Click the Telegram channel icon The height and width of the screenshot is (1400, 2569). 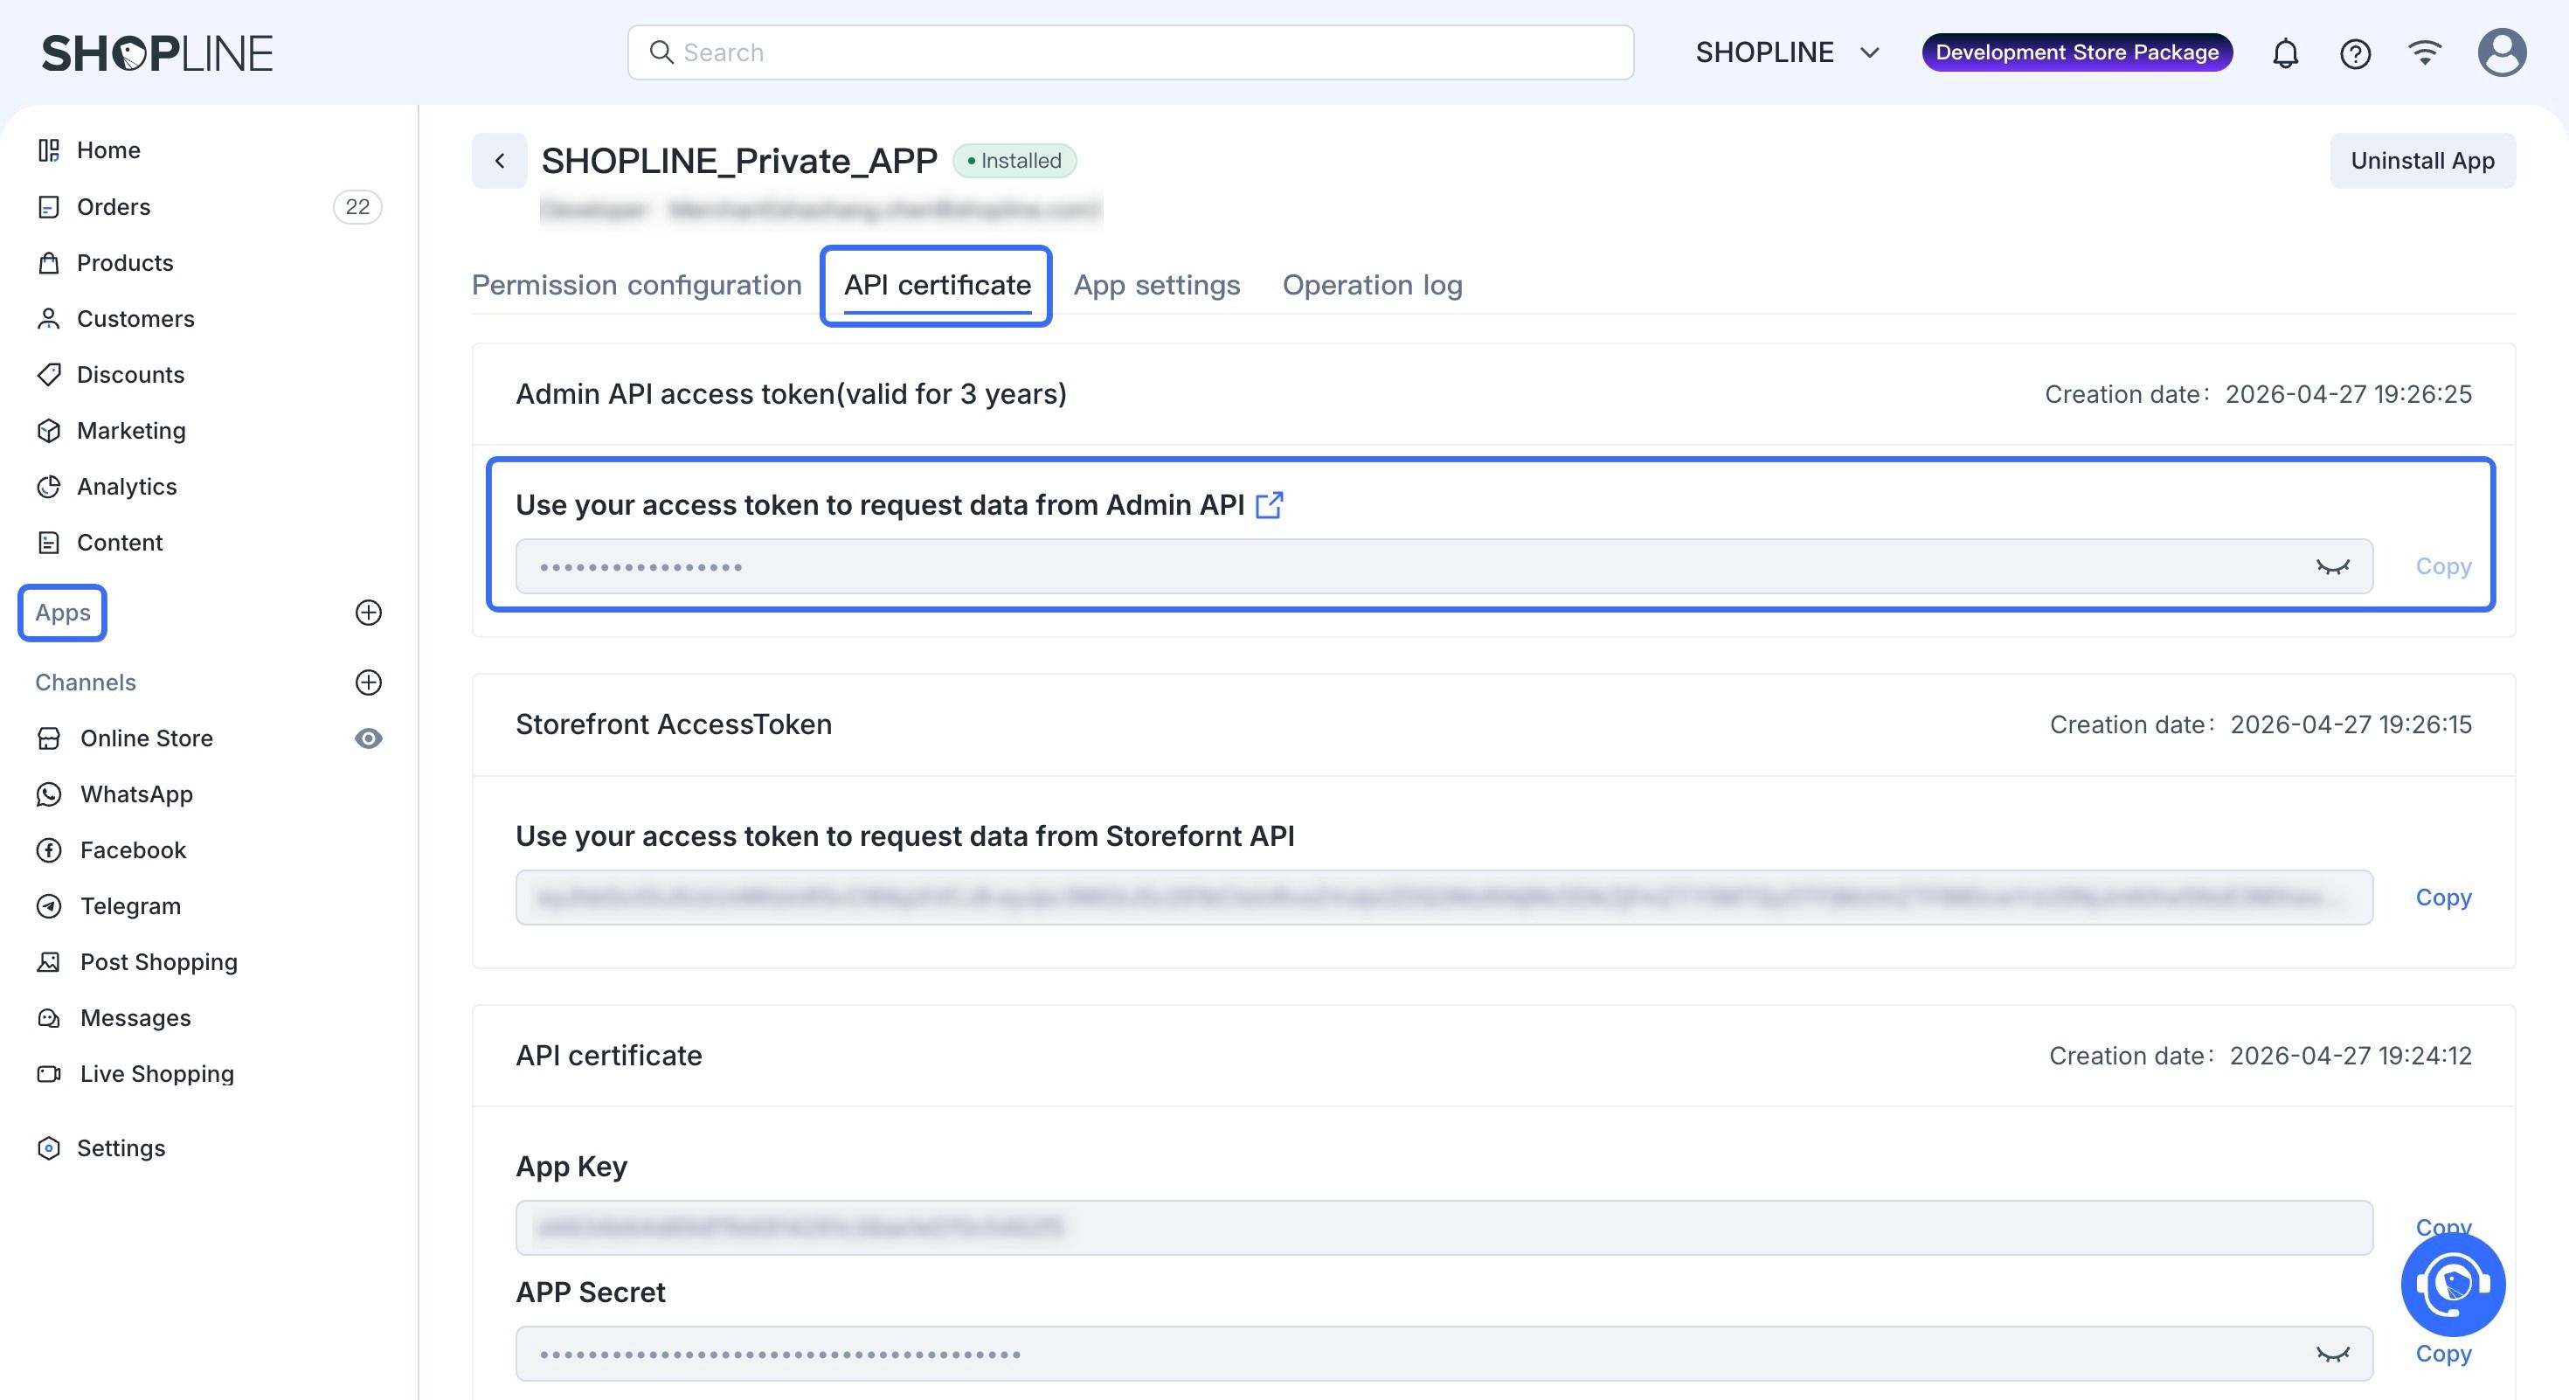(x=49, y=905)
